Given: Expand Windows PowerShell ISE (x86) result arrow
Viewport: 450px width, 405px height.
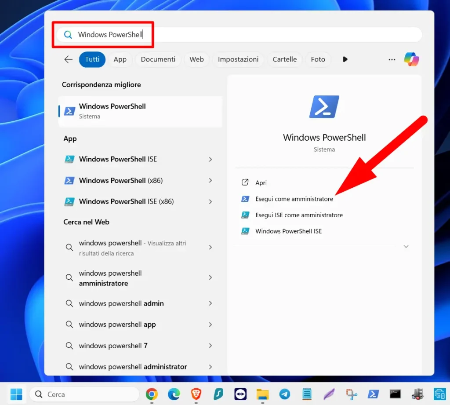Looking at the screenshot, I should [210, 202].
